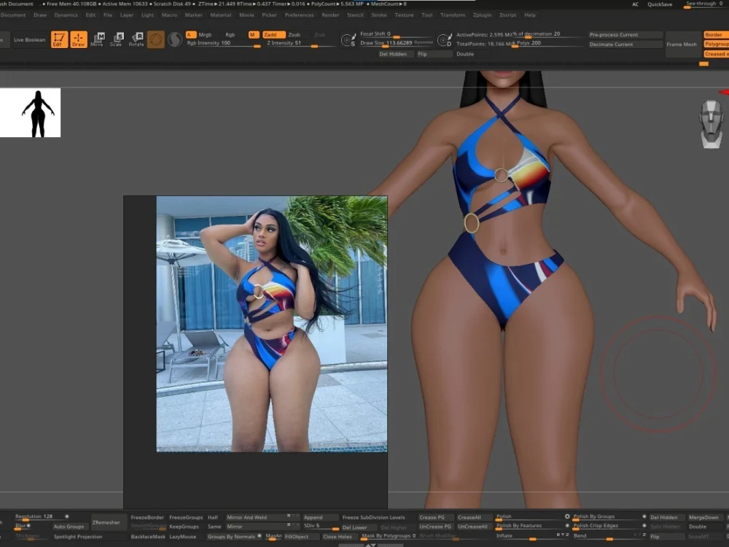
Task: Click the XYZ axis icons on Mirror And Weld
Action: 293,516
